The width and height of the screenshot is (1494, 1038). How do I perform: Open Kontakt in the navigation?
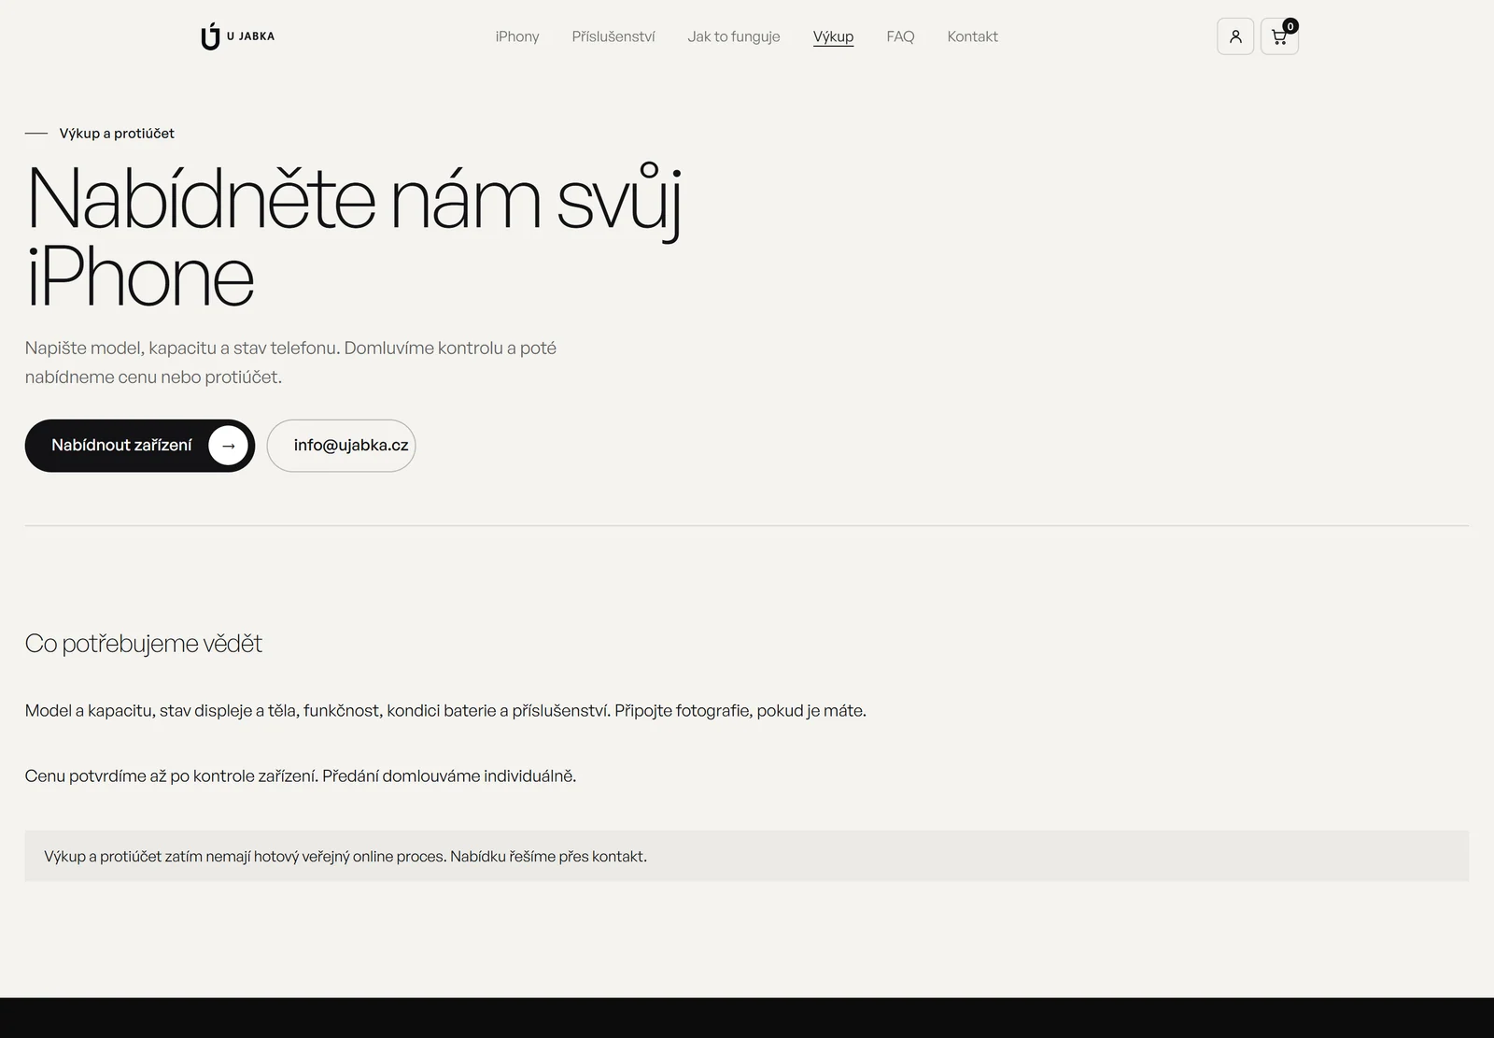pyautogui.click(x=972, y=36)
